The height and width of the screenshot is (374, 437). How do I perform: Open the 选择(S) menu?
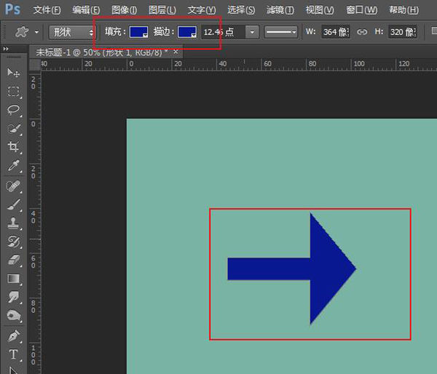coord(241,10)
